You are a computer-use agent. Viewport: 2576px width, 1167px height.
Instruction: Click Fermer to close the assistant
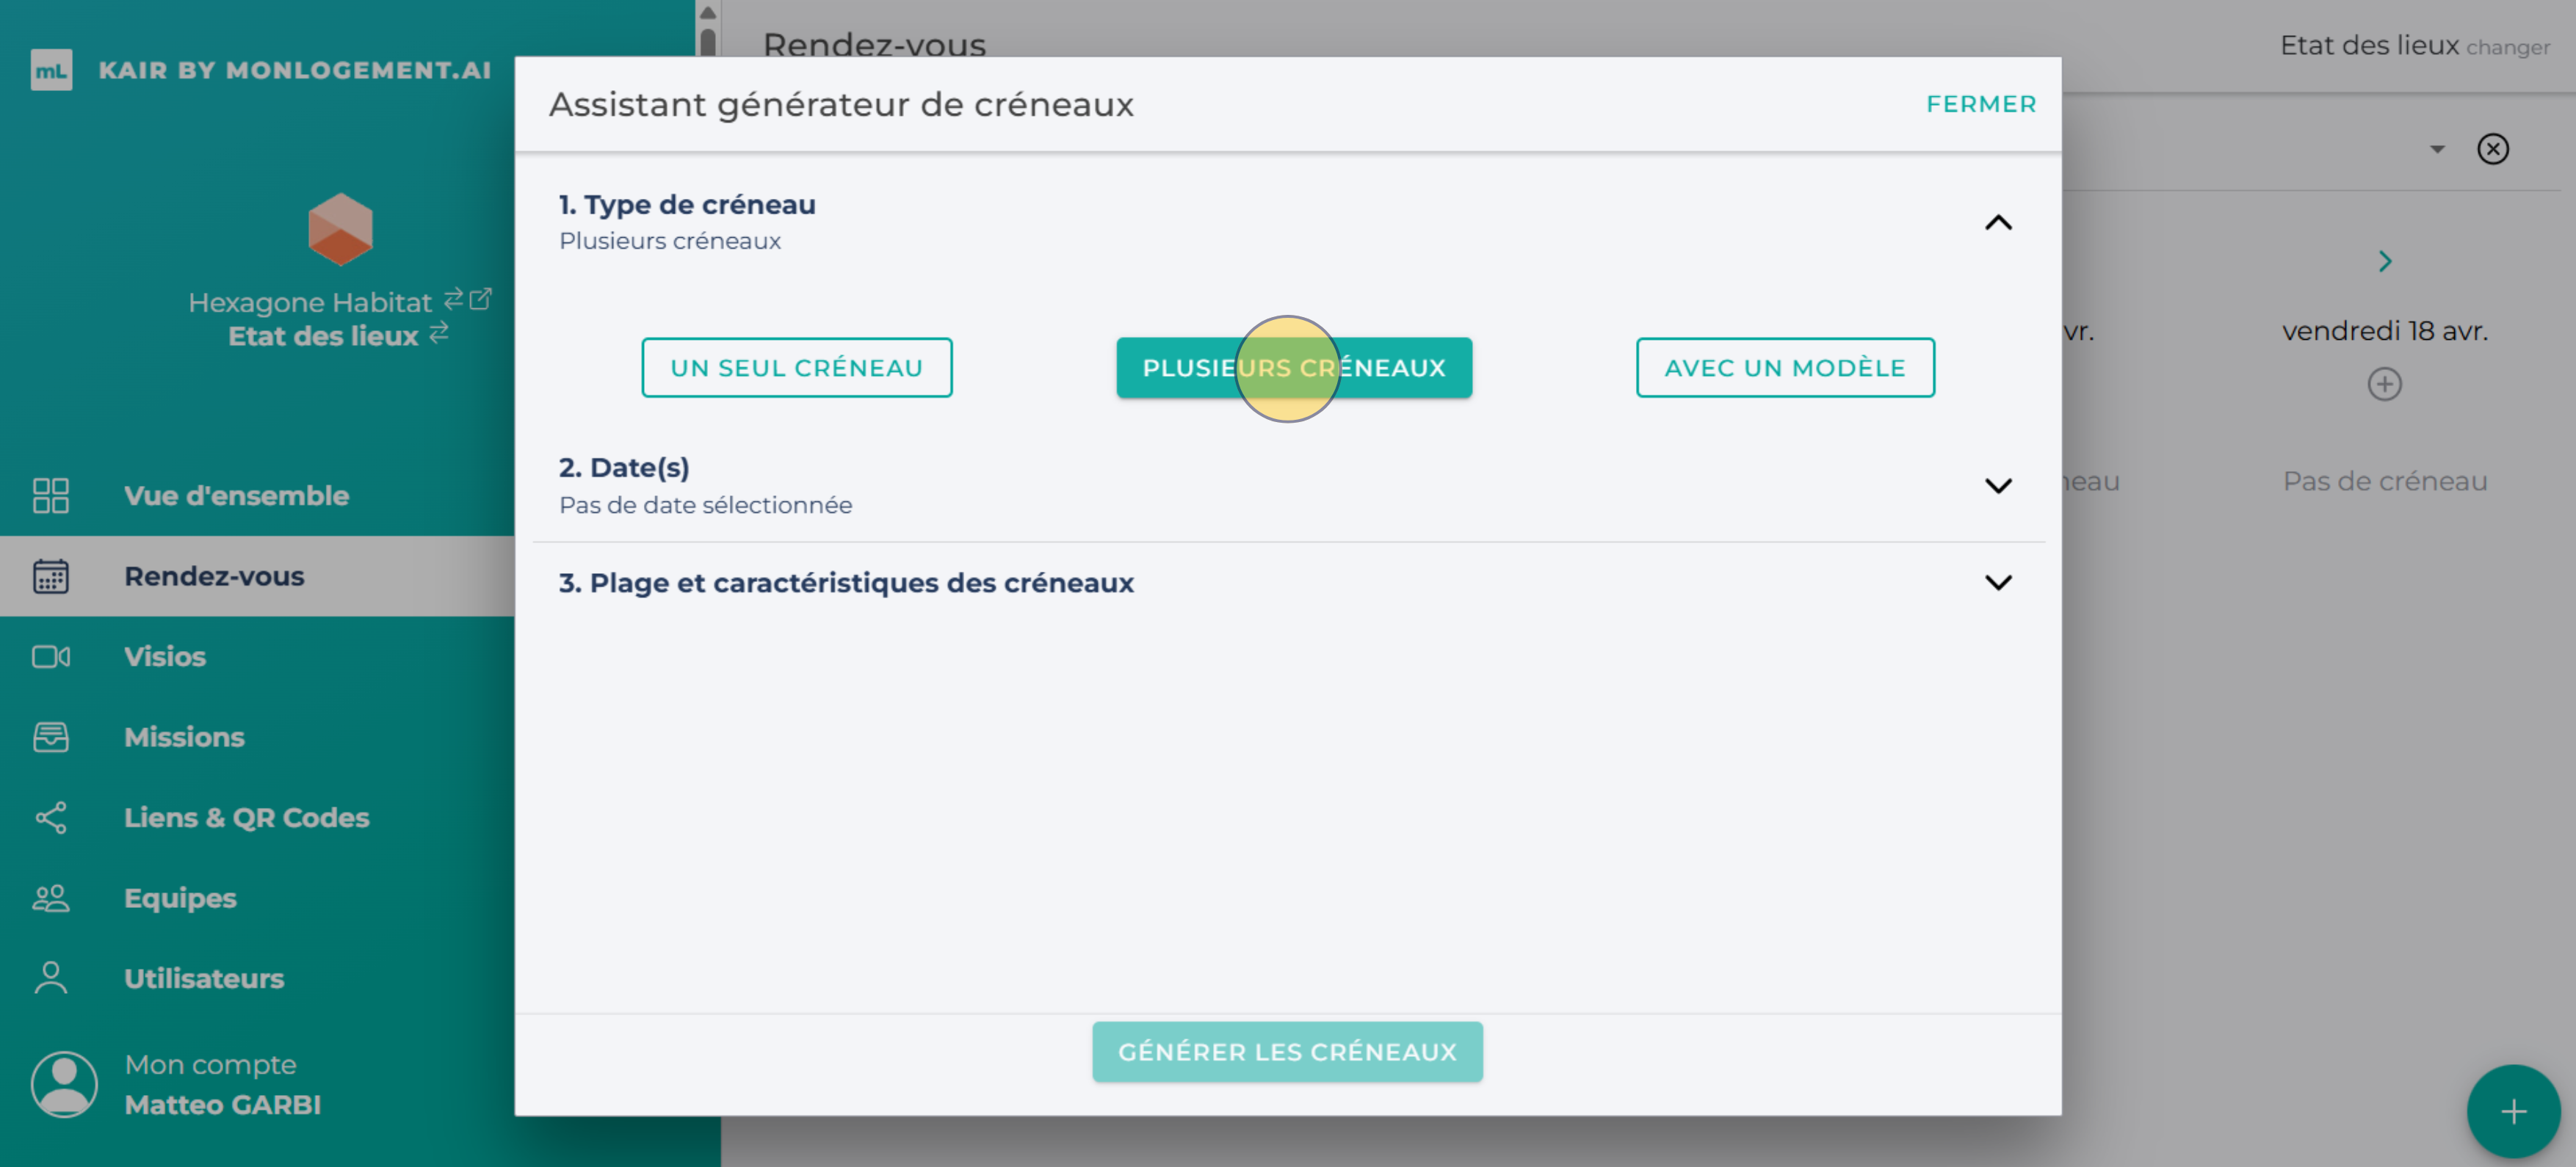pyautogui.click(x=1981, y=103)
